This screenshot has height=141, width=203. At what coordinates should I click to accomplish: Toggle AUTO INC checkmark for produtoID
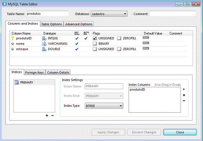coord(86,38)
